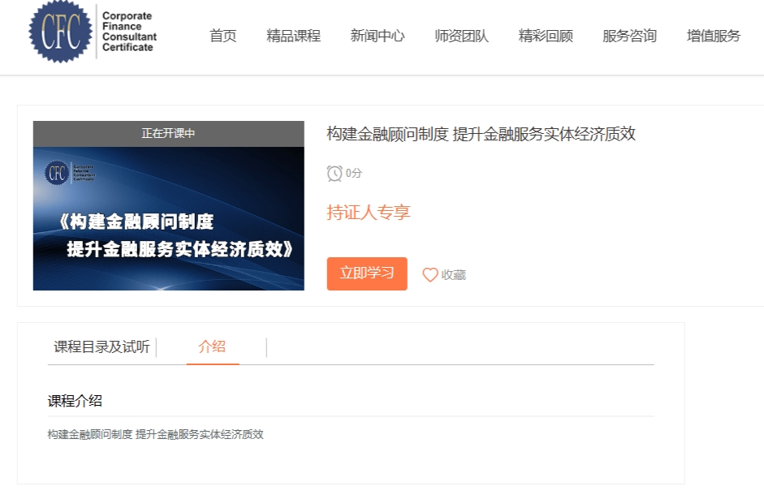Open 师资团队 navigation item

461,36
